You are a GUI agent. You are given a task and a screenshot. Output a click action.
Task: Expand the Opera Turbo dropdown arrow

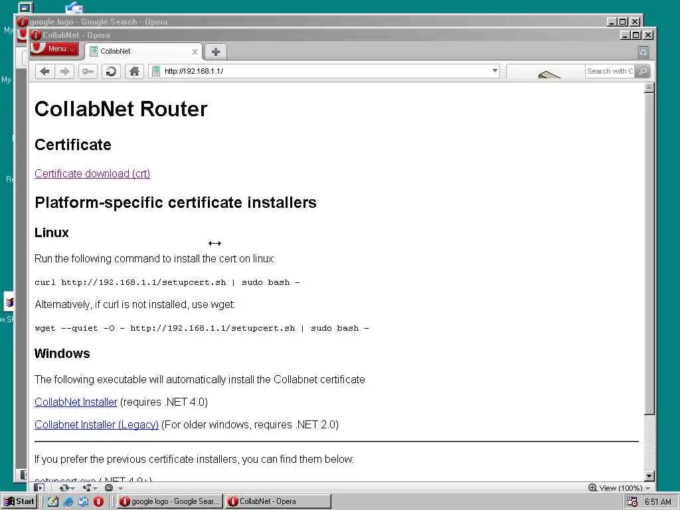(120, 488)
